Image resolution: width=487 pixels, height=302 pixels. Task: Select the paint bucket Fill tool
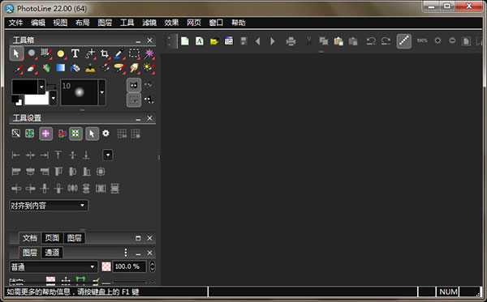[x=75, y=68]
